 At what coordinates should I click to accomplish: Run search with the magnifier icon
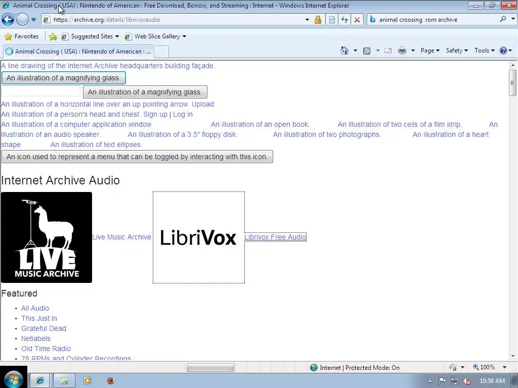[503, 19]
